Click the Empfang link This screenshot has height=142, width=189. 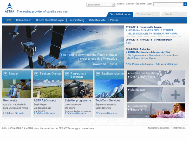coord(136,110)
